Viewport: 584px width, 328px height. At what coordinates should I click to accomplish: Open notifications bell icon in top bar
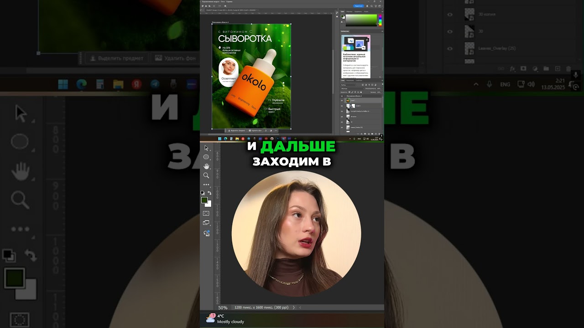pos(367,6)
